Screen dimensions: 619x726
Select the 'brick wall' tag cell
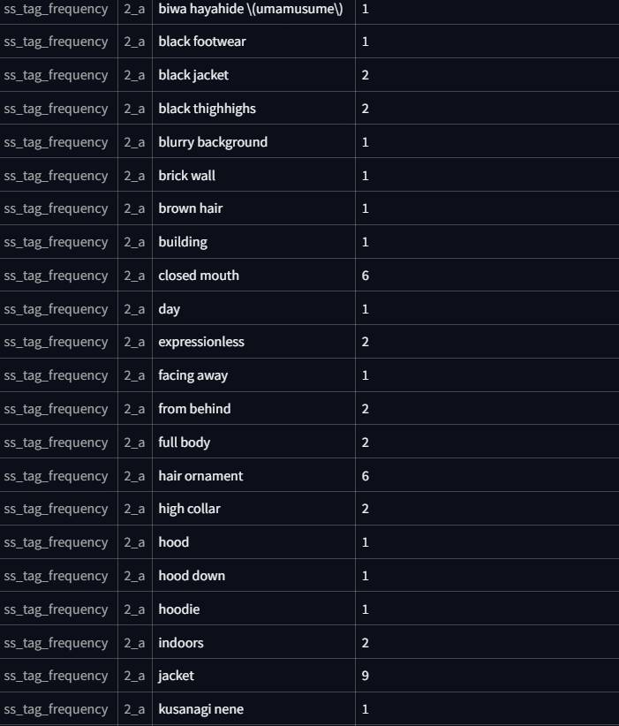tap(186, 176)
